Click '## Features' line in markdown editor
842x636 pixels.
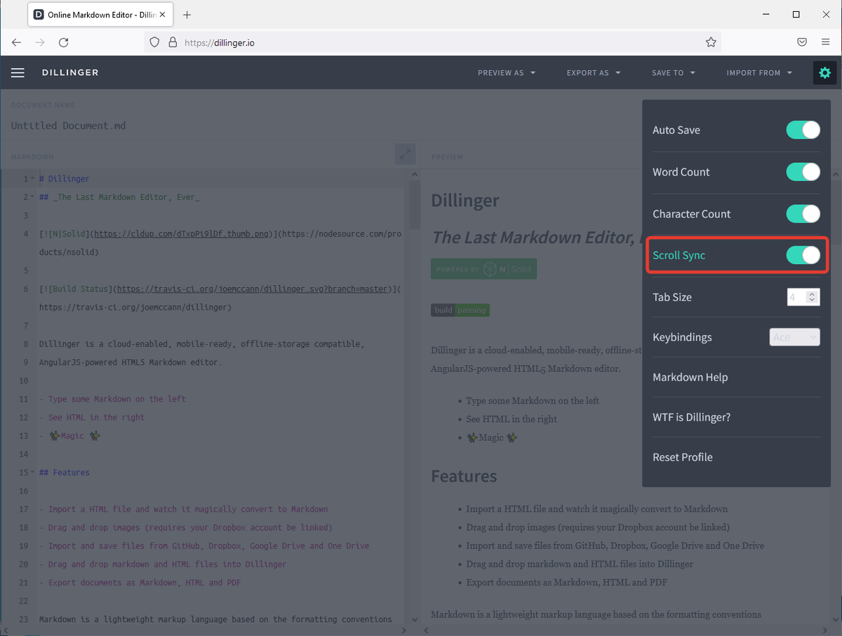65,472
